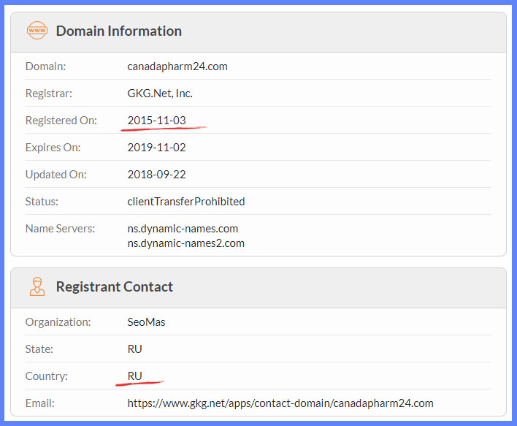Click the Name Servers label
Viewport: 517px width, 426px height.
60,228
